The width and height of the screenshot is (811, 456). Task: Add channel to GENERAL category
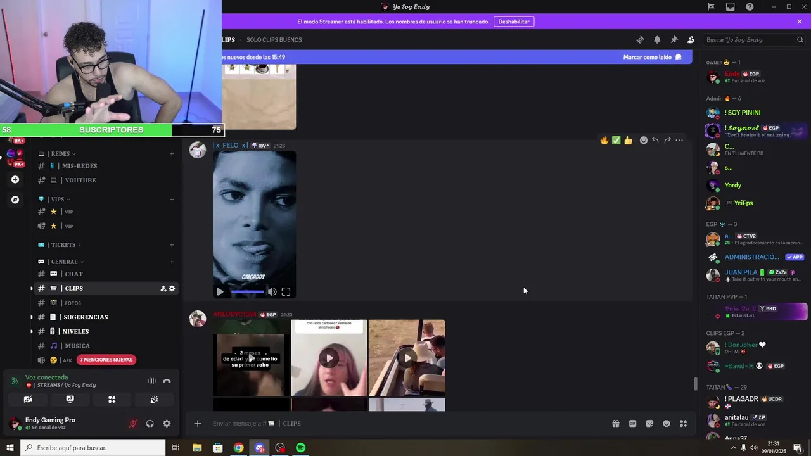[x=172, y=262]
